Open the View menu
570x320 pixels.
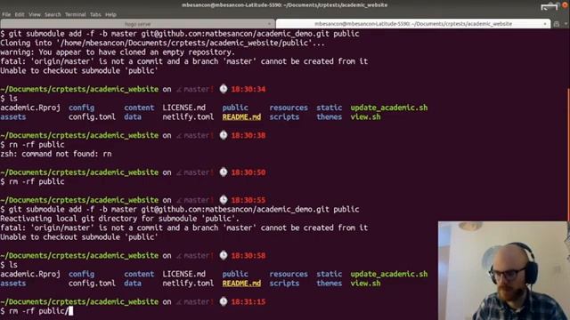(35, 14)
